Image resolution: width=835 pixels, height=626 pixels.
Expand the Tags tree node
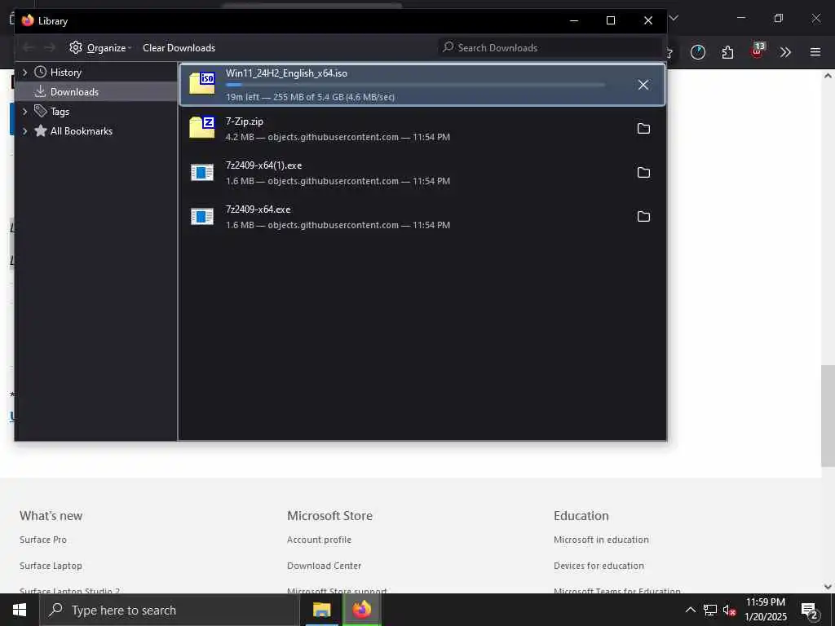(24, 111)
